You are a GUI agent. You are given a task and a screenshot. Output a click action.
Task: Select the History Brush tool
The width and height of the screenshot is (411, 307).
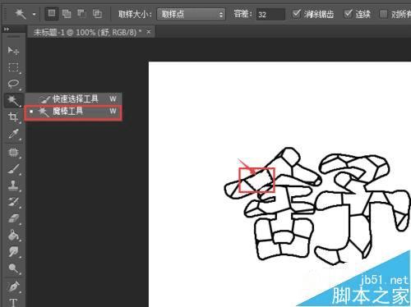tap(13, 202)
